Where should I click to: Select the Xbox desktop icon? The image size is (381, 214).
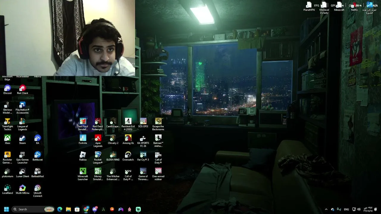point(7,139)
